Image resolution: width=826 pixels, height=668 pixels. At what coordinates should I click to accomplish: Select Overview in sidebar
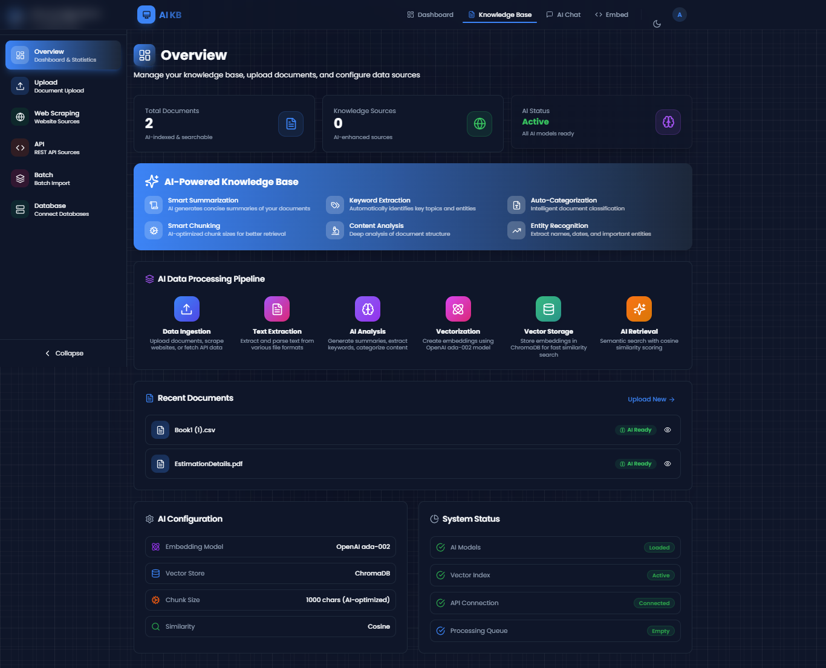point(63,56)
